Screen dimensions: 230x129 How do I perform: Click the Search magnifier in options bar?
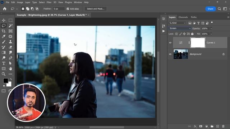(x=219, y=9)
